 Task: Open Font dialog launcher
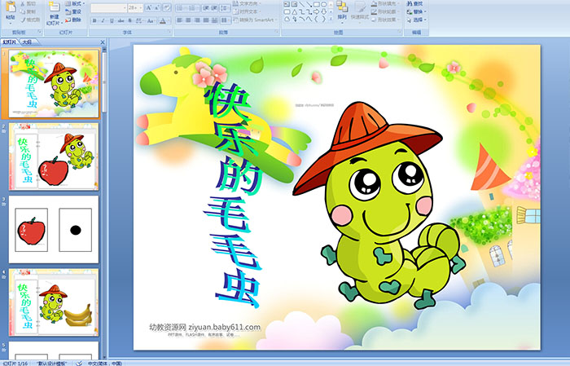tap(169, 32)
